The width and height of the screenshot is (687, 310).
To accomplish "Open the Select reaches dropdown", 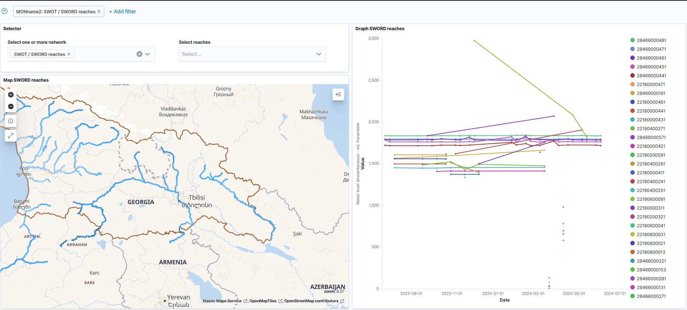I will (252, 54).
